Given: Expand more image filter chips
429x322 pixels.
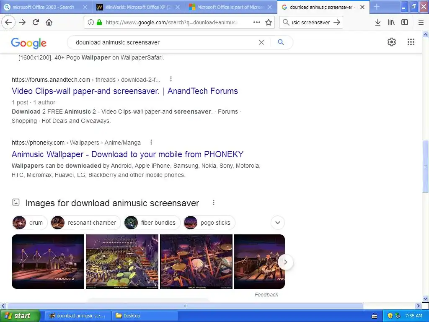Looking at the screenshot, I should [x=278, y=223].
